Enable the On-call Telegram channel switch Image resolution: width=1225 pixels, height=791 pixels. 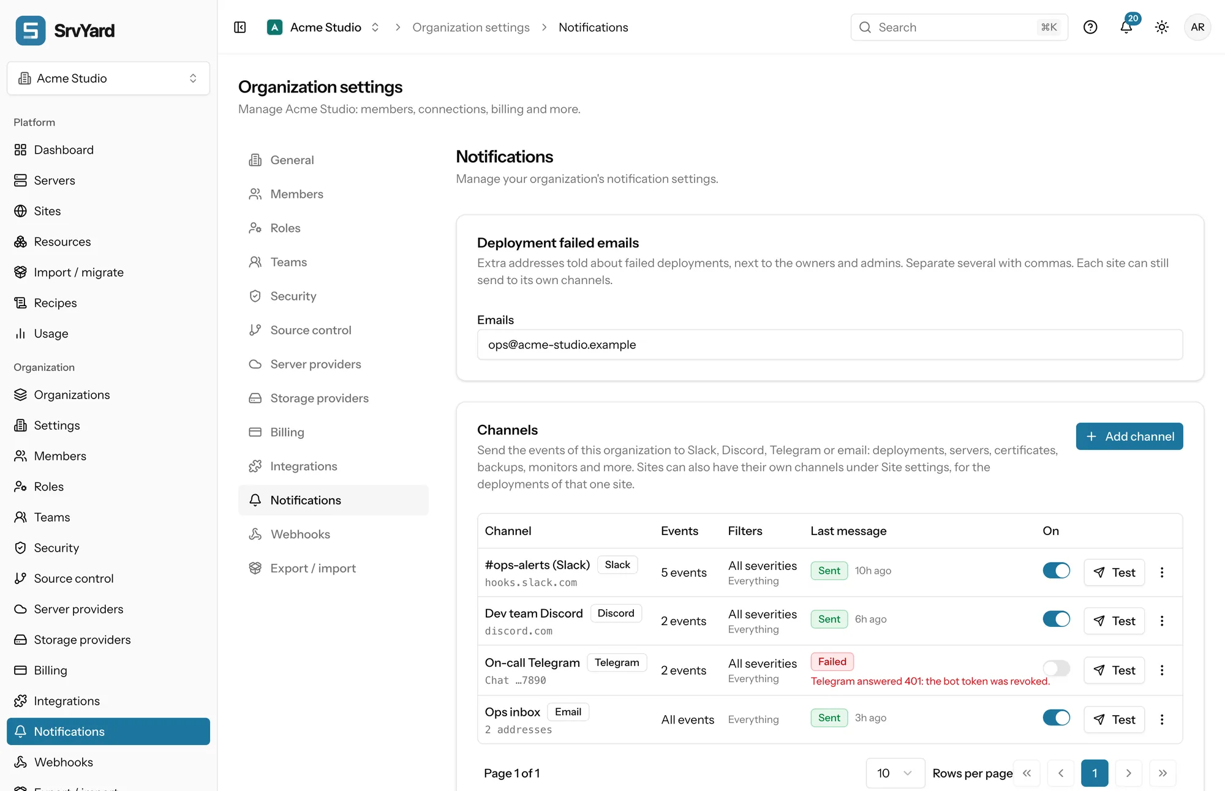pyautogui.click(x=1057, y=668)
